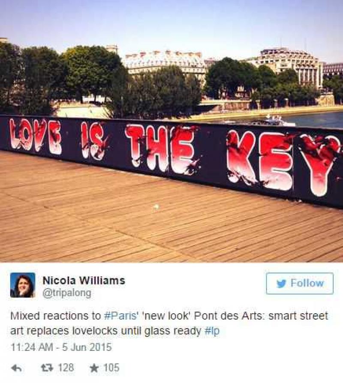The width and height of the screenshot is (343, 383).
Task: Open Nicola Williams' profile avatar
Action: [22, 285]
